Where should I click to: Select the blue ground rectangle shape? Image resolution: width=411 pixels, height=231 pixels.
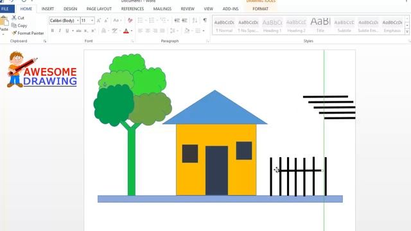coord(220,199)
